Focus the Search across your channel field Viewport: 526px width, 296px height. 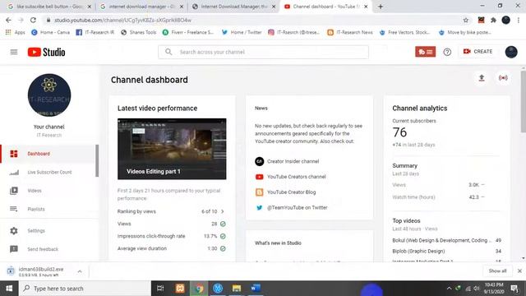[263, 52]
